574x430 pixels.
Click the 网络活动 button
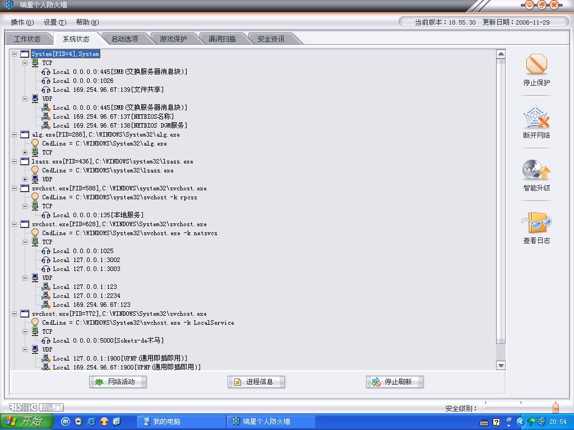click(x=118, y=382)
